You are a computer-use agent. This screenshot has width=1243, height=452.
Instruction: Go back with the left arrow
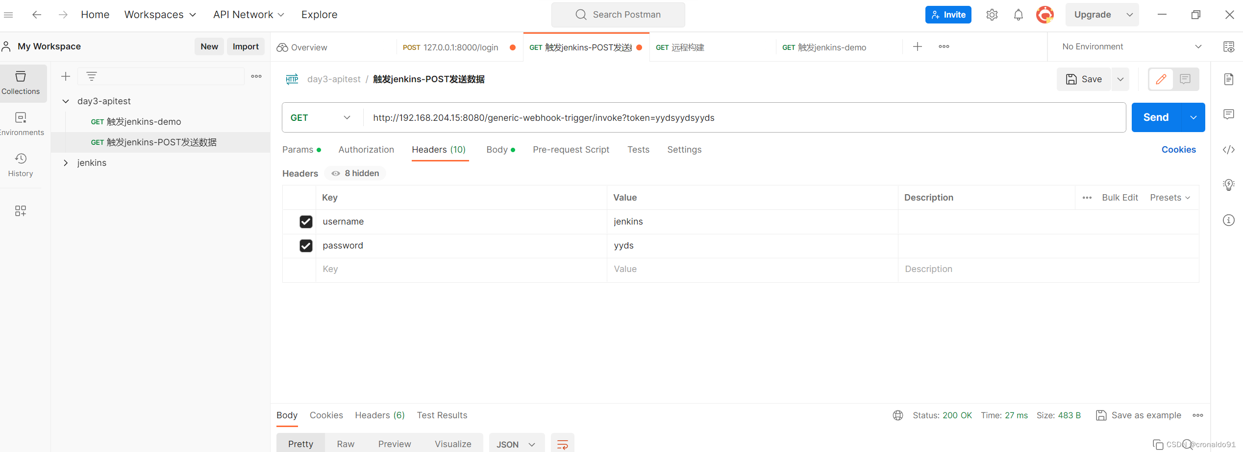coord(37,15)
